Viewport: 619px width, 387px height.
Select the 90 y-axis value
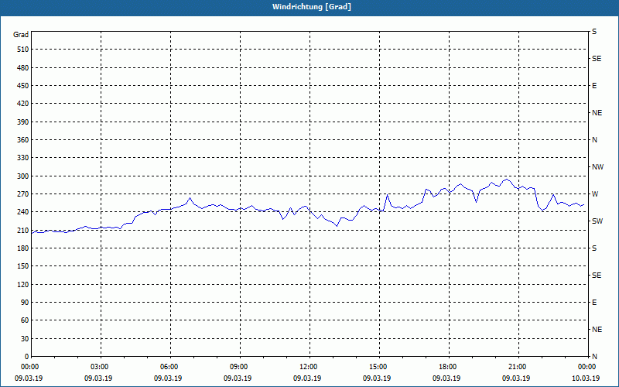pyautogui.click(x=25, y=303)
